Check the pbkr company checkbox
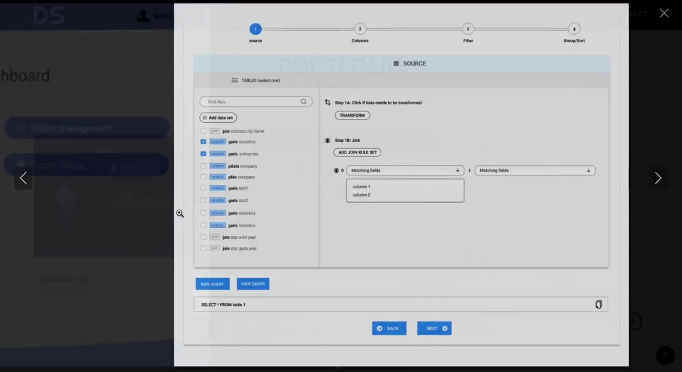 [x=203, y=177]
